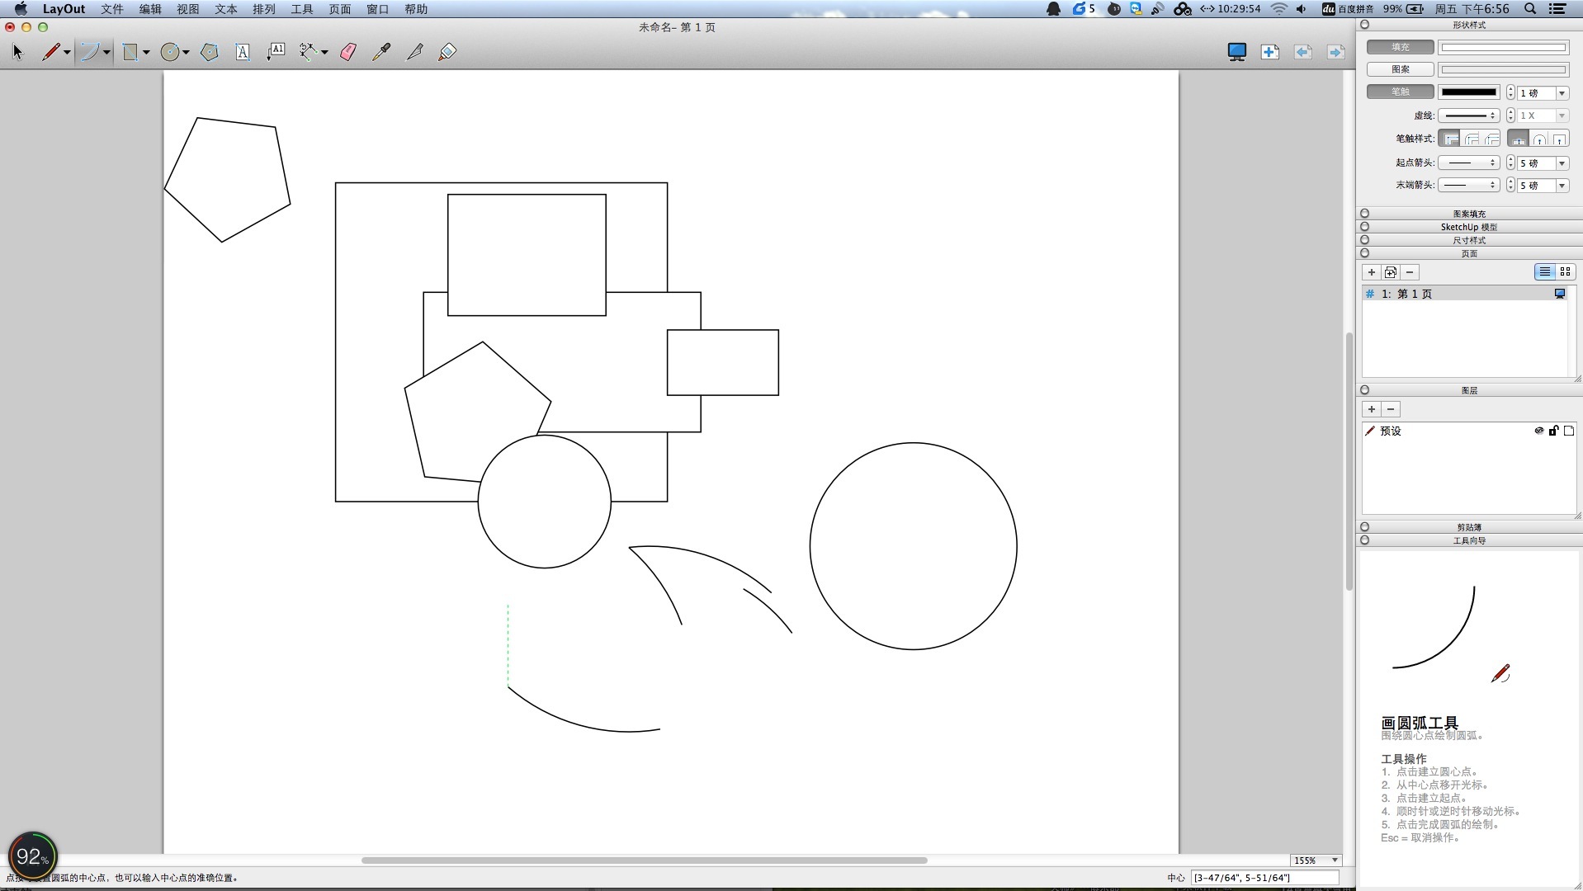Click the black stroke color swatch
Viewport: 1583px width, 891px height.
click(1468, 92)
